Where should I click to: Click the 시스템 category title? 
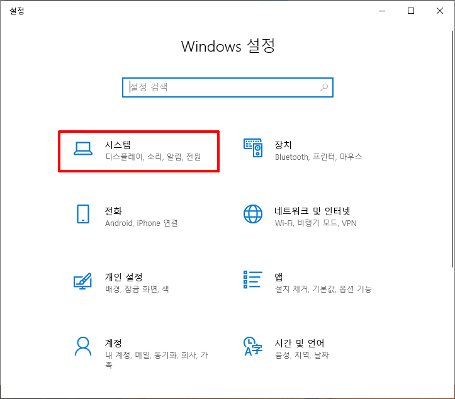tap(118, 145)
